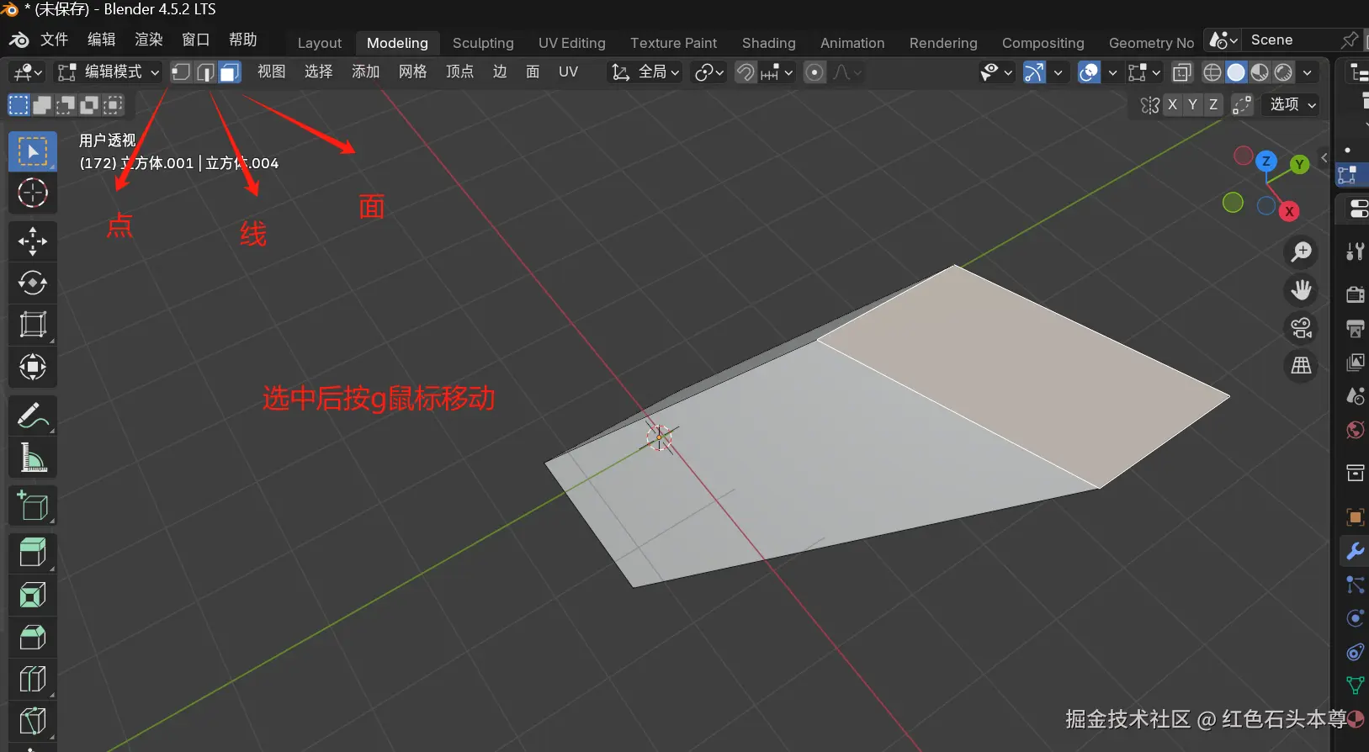Click the Blender logo menu icon
Screen dimensions: 1369x752
pyautogui.click(x=19, y=40)
